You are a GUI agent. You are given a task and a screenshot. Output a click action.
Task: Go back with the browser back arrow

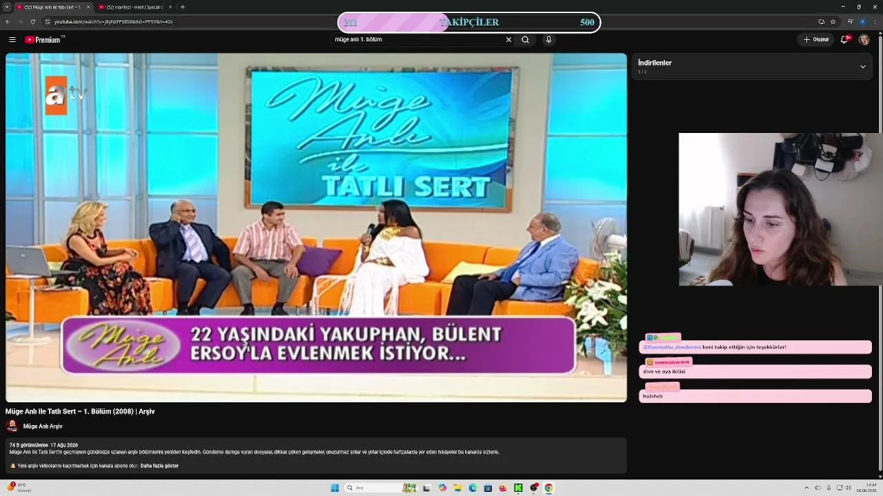pyautogui.click(x=8, y=21)
